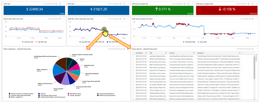Open more menu on USD rate anomaly chart
This screenshot has width=260, height=102.
pyautogui.click(x=257, y=19)
